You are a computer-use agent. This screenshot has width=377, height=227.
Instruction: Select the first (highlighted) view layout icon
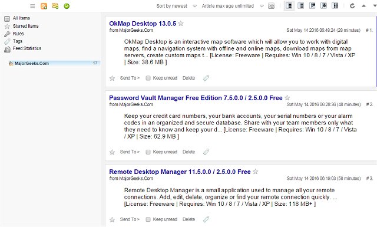pyautogui.click(x=289, y=6)
